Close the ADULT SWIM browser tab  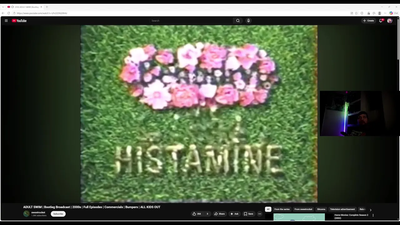41,7
